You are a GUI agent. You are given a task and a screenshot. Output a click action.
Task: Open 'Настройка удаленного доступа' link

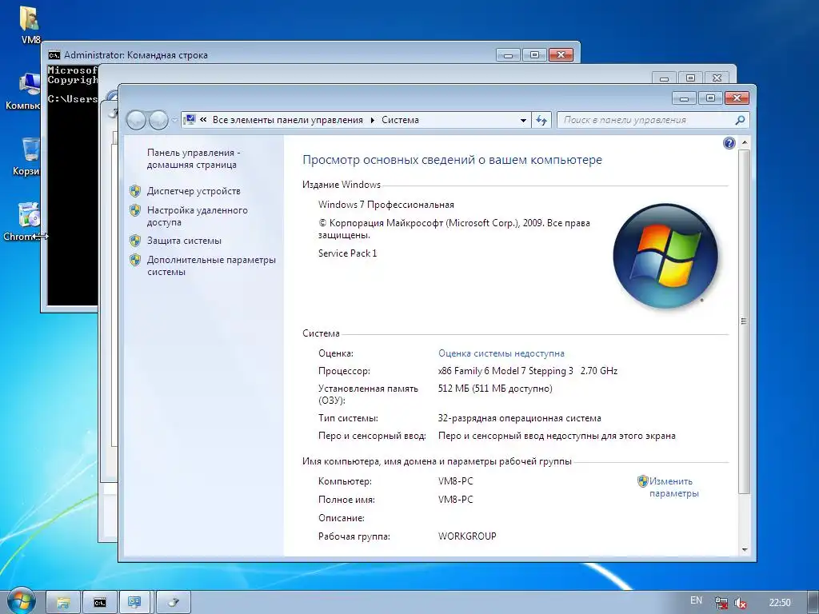197,216
